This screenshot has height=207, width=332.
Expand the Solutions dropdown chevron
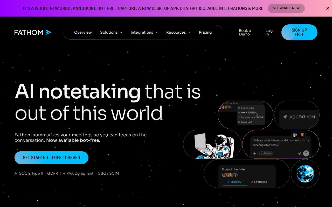click(x=121, y=32)
